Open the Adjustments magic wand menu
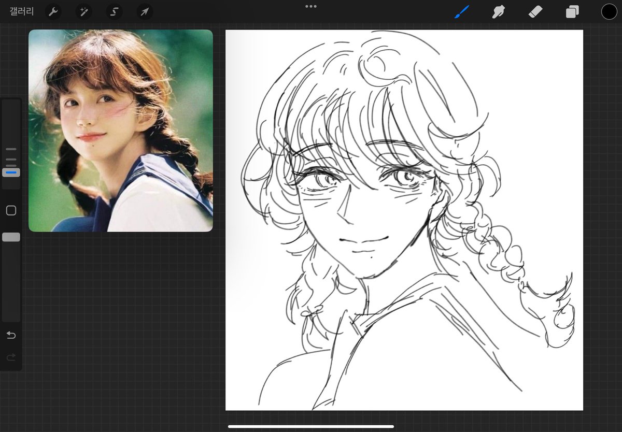This screenshot has width=622, height=432. tap(83, 11)
